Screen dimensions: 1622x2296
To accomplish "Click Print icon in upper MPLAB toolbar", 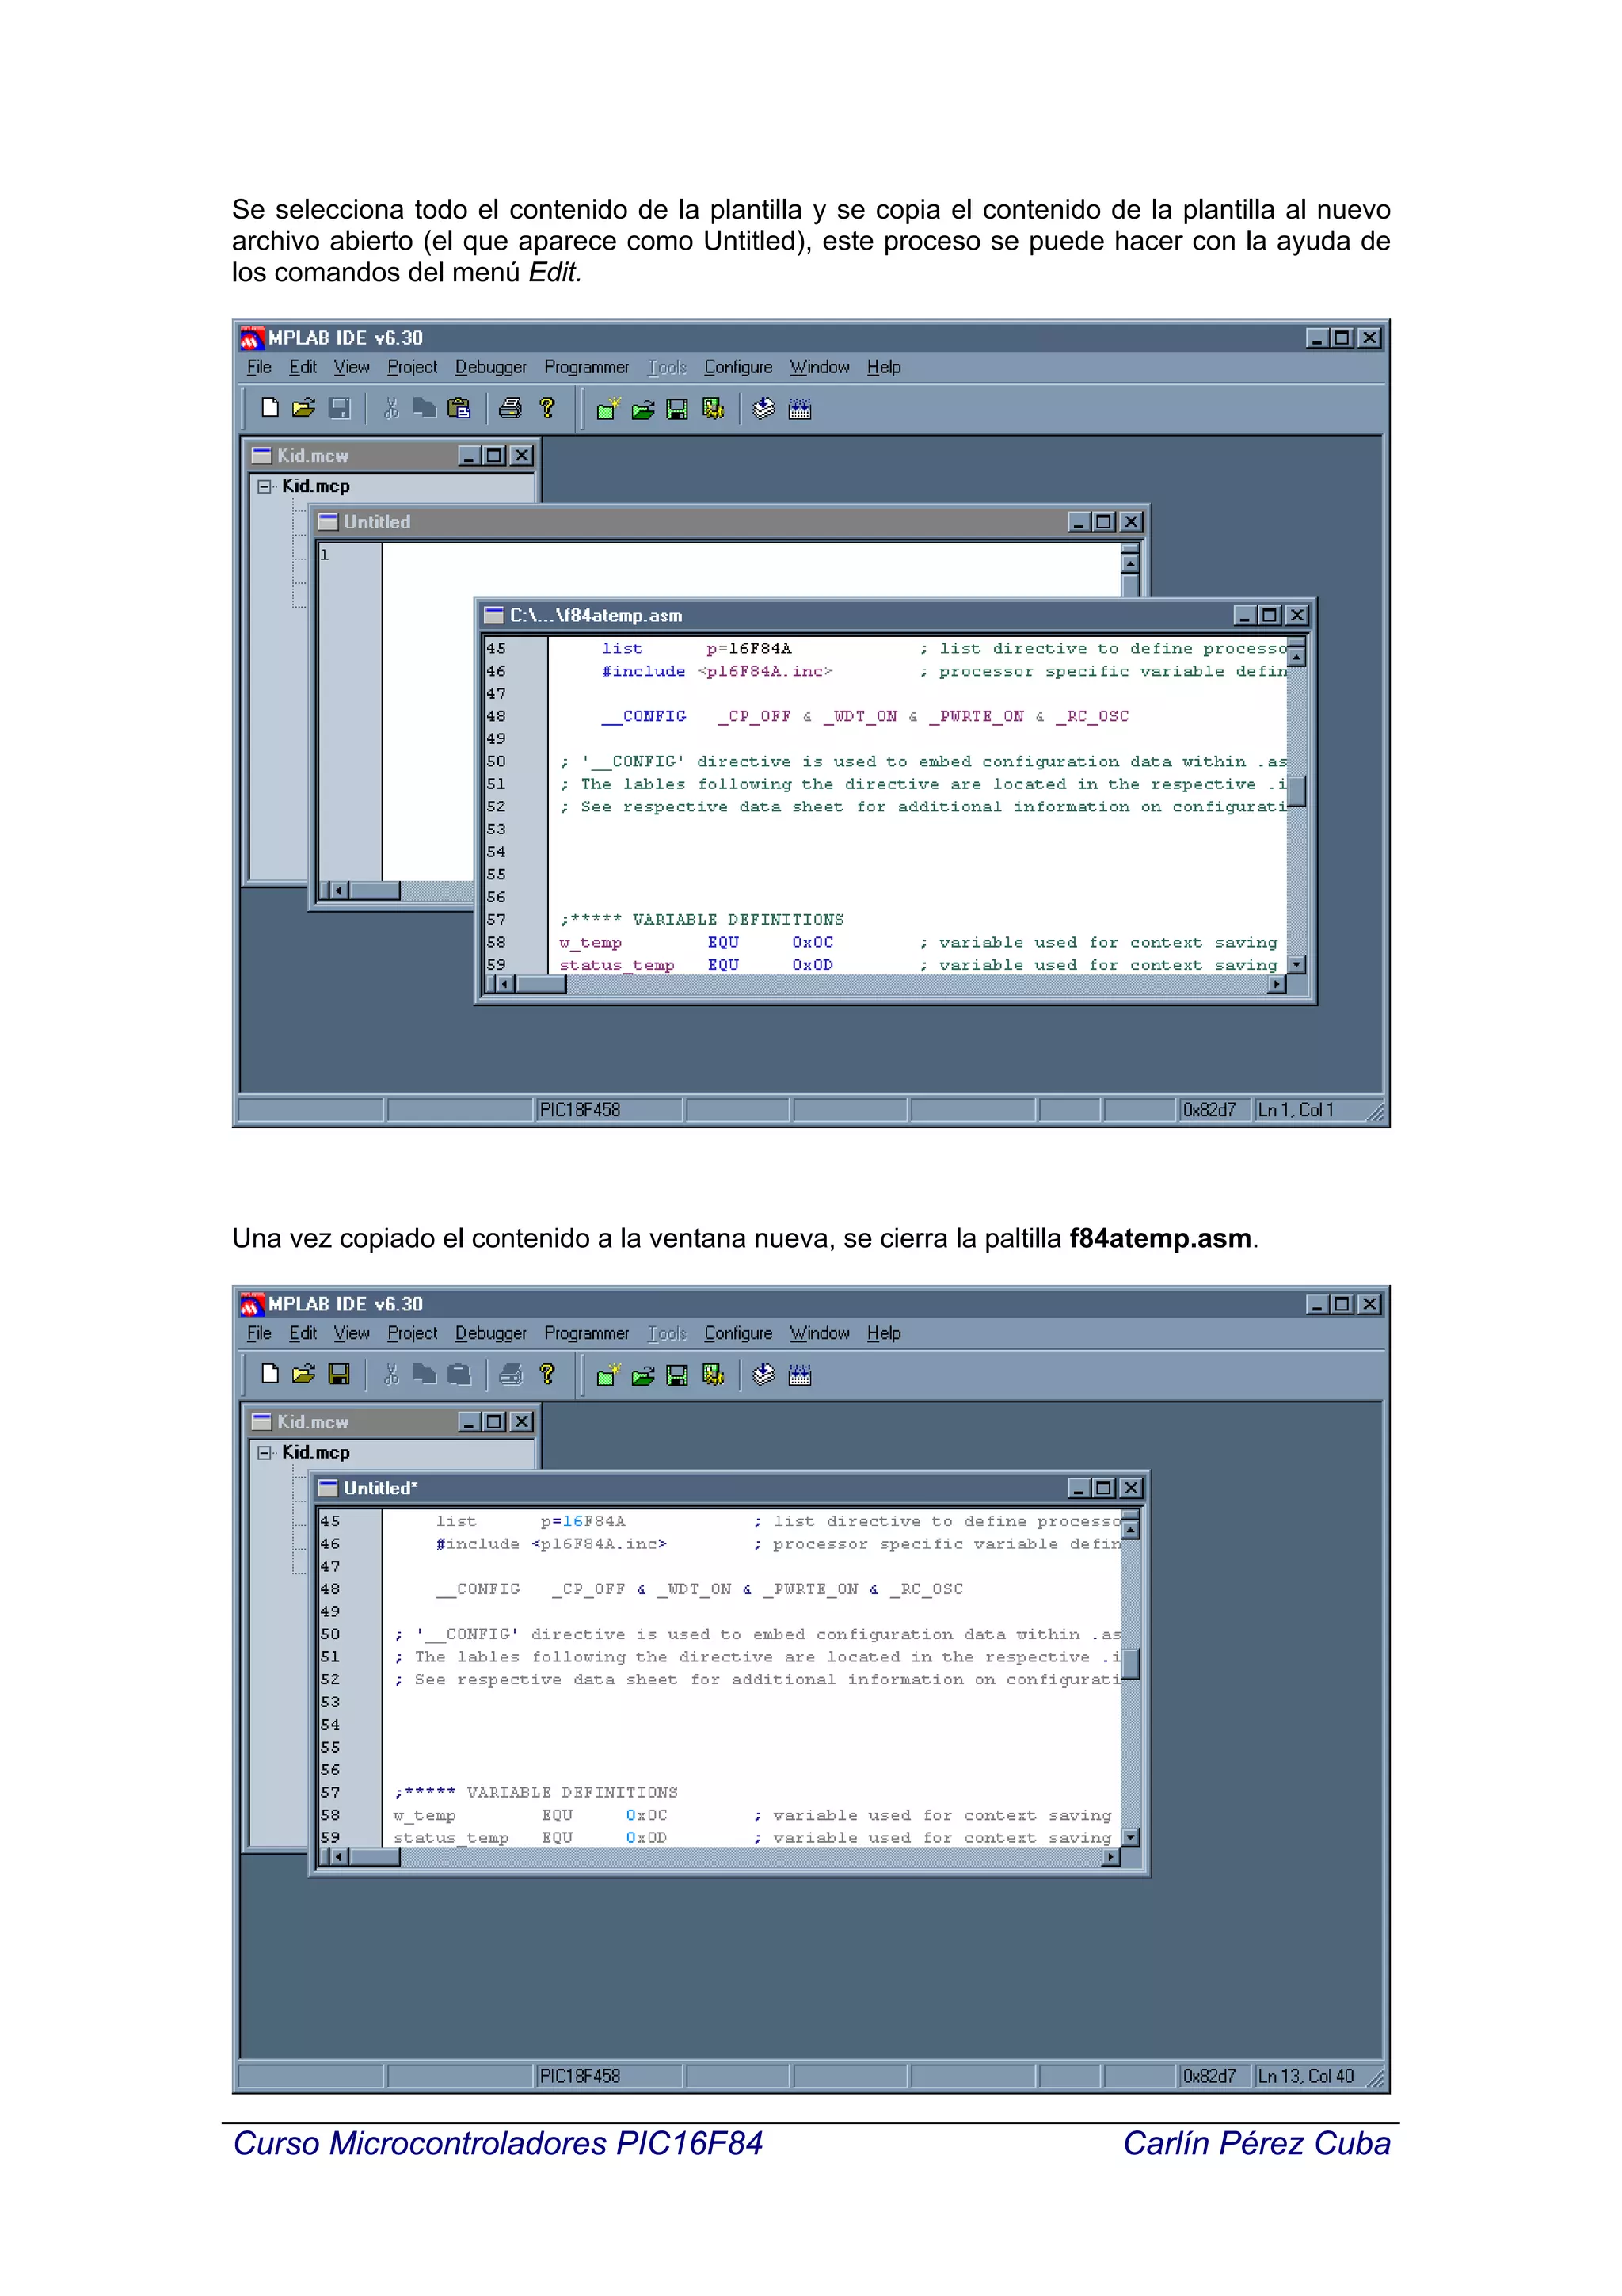I will (511, 408).
